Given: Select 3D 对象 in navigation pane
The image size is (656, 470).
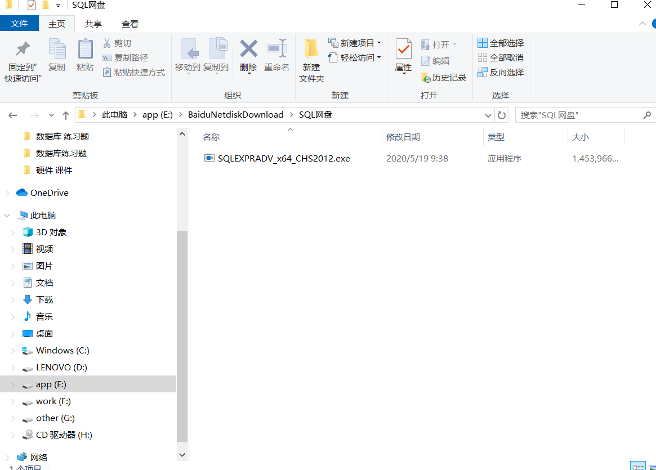Looking at the screenshot, I should tap(51, 232).
